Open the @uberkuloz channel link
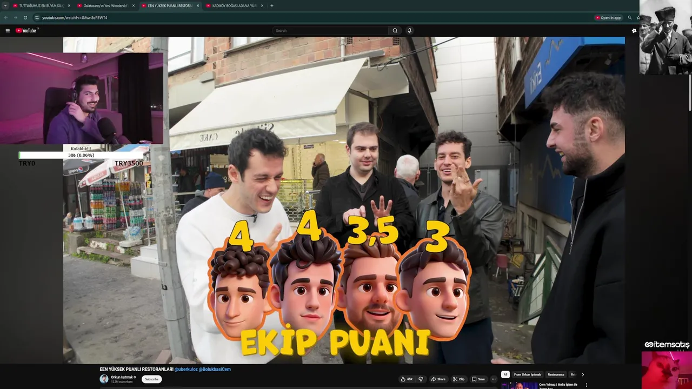The height and width of the screenshot is (389, 692). [186, 369]
